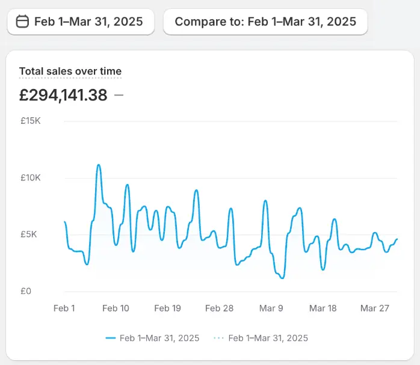Click the calendar icon in date picker
This screenshot has height=365, width=420.
pos(22,22)
